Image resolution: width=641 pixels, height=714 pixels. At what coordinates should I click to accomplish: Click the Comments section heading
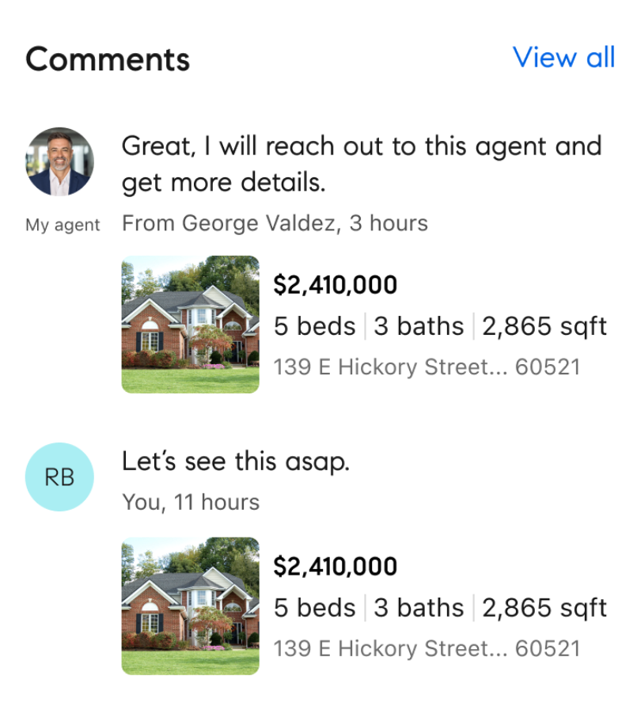(x=108, y=59)
